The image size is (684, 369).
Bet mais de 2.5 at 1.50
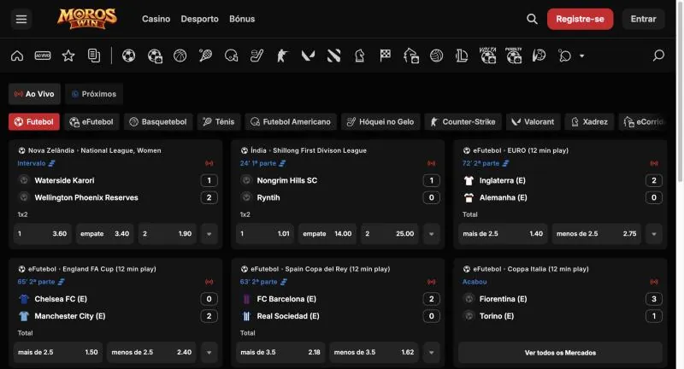click(58, 353)
